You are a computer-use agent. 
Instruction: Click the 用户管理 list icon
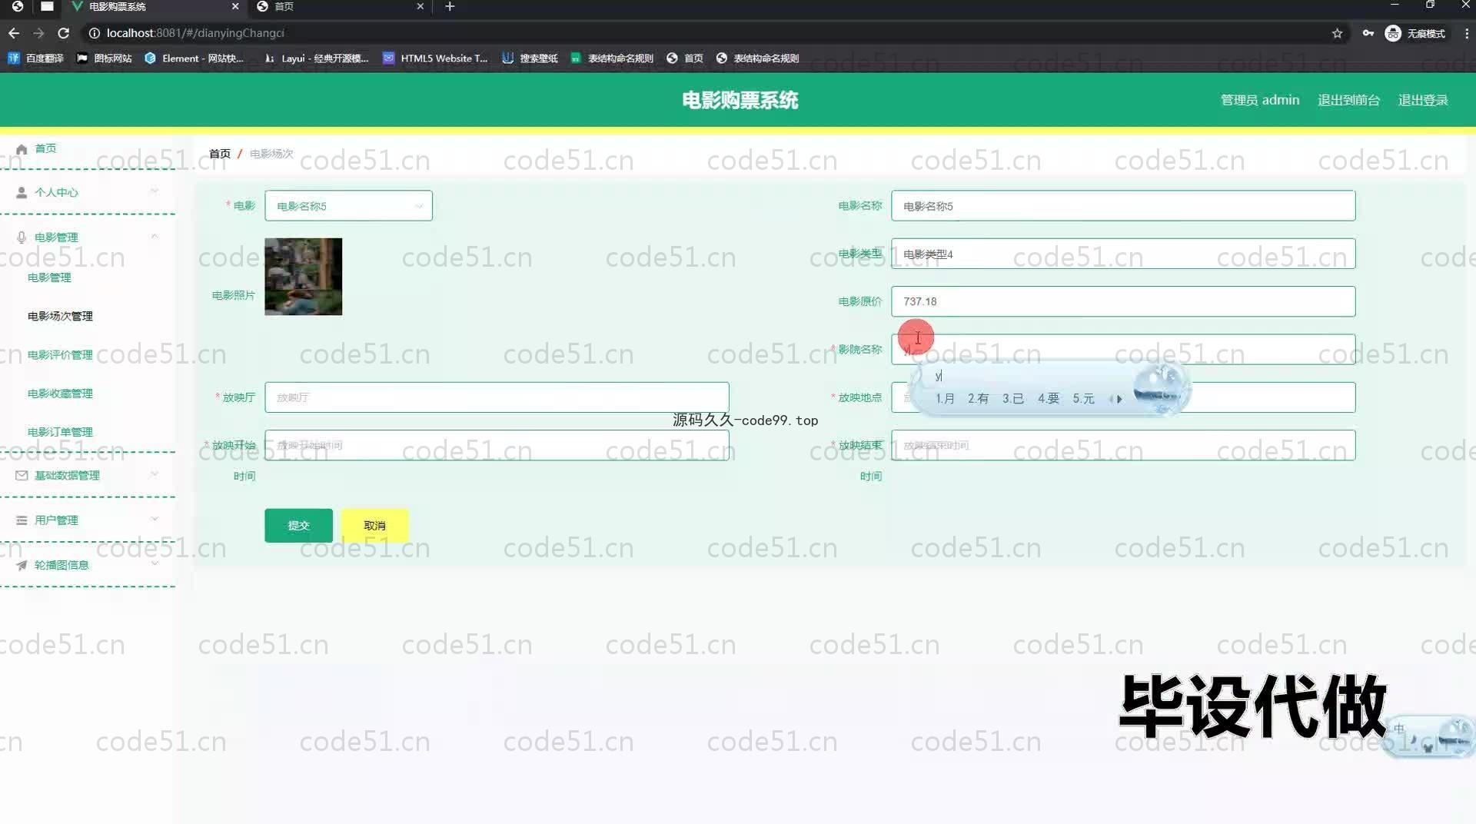pos(22,520)
